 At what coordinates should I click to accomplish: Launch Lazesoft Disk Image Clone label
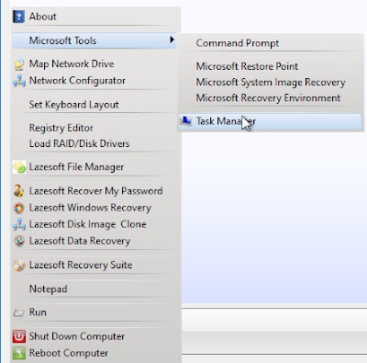[88, 224]
